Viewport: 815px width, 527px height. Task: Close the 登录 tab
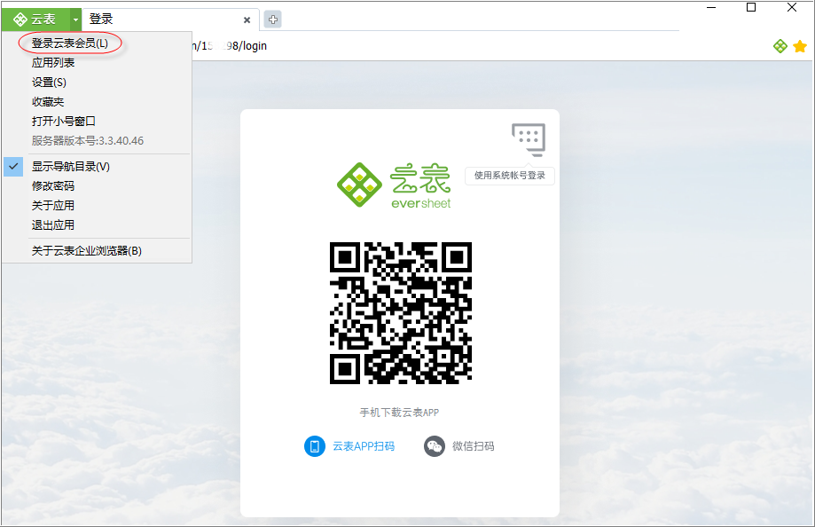247,20
